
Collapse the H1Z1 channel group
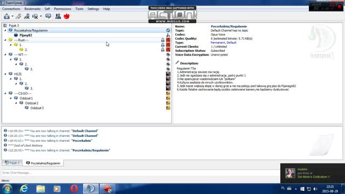5,74
